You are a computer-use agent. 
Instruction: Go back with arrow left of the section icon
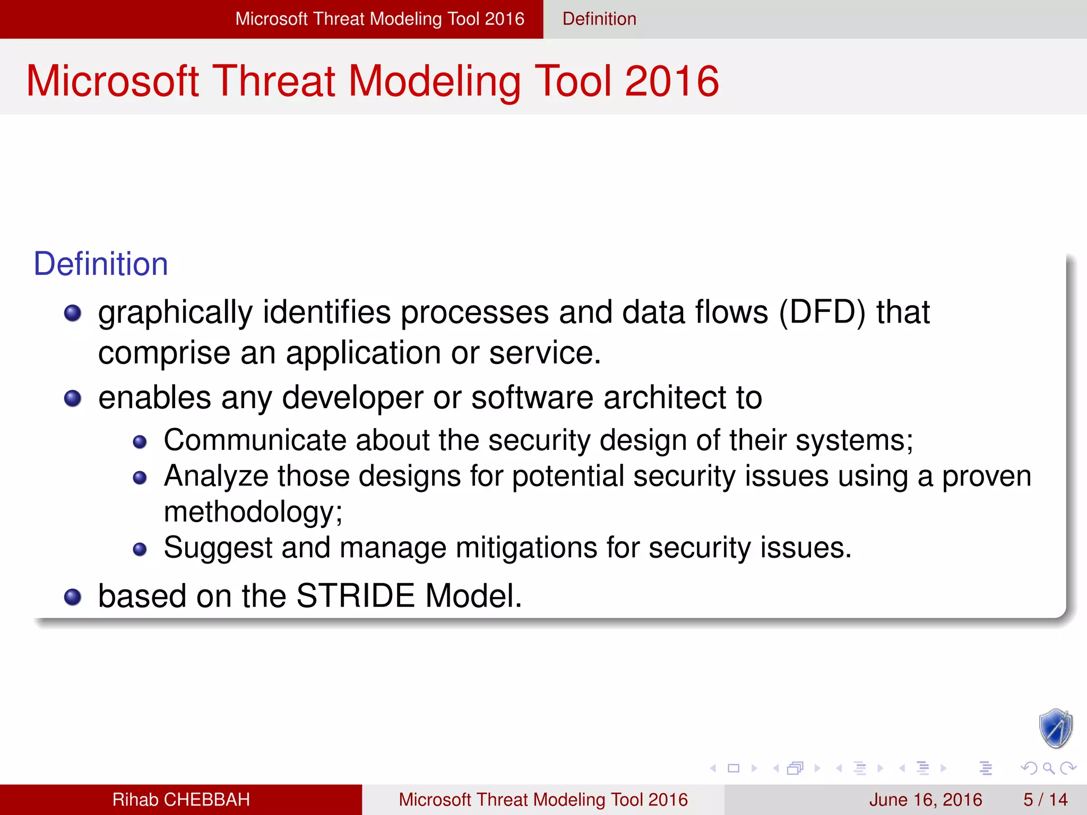pyautogui.click(x=902, y=768)
